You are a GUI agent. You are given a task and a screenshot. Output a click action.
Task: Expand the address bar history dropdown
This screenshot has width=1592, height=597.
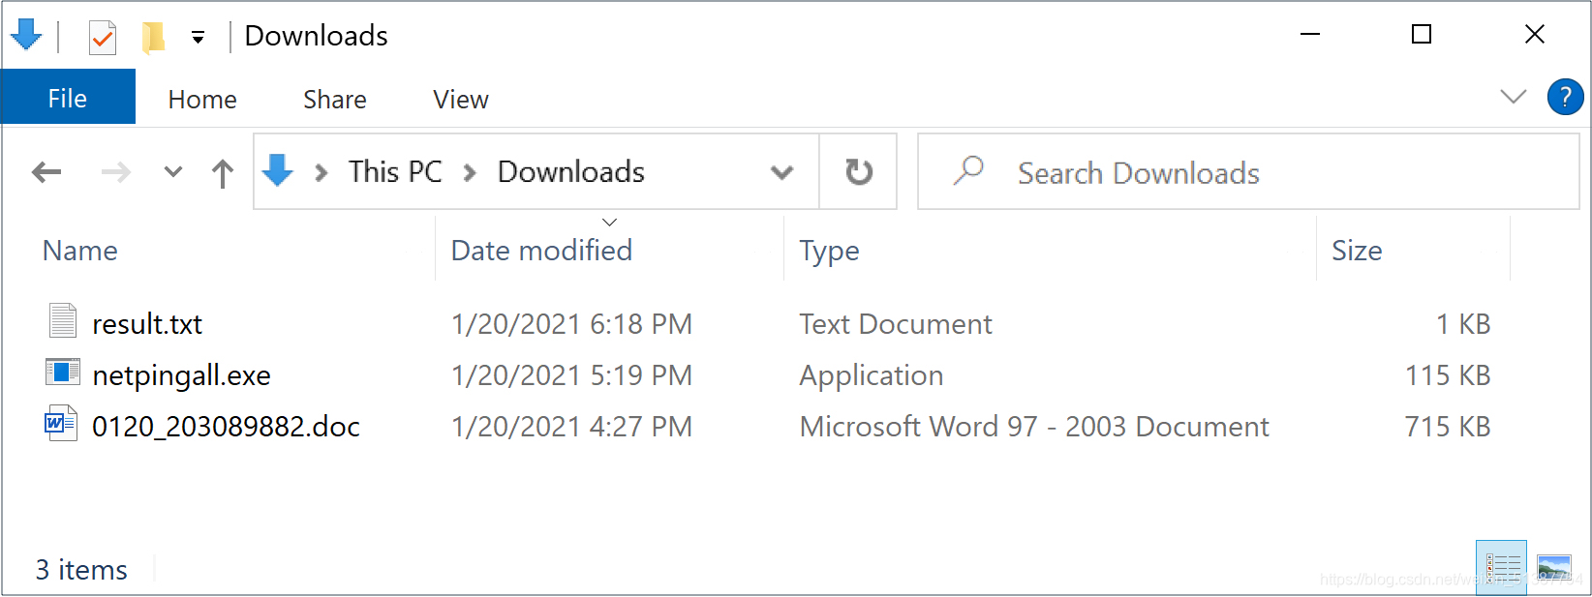pos(781,173)
